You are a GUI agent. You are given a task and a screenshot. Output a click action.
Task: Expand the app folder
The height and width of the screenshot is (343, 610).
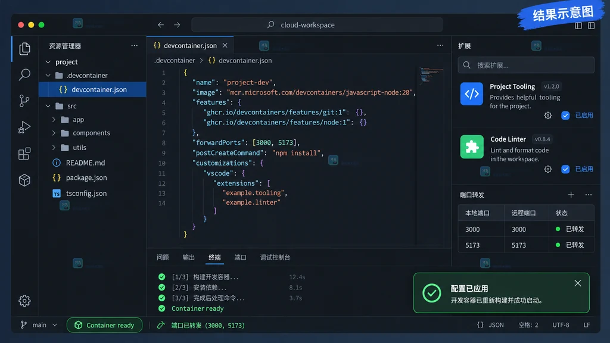54,120
